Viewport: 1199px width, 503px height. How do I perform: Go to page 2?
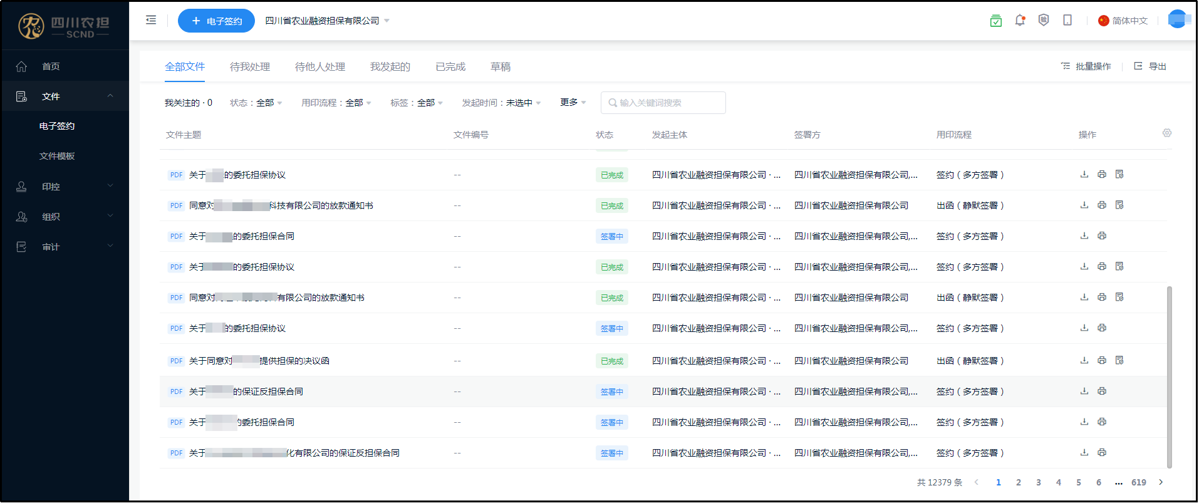tap(1019, 482)
